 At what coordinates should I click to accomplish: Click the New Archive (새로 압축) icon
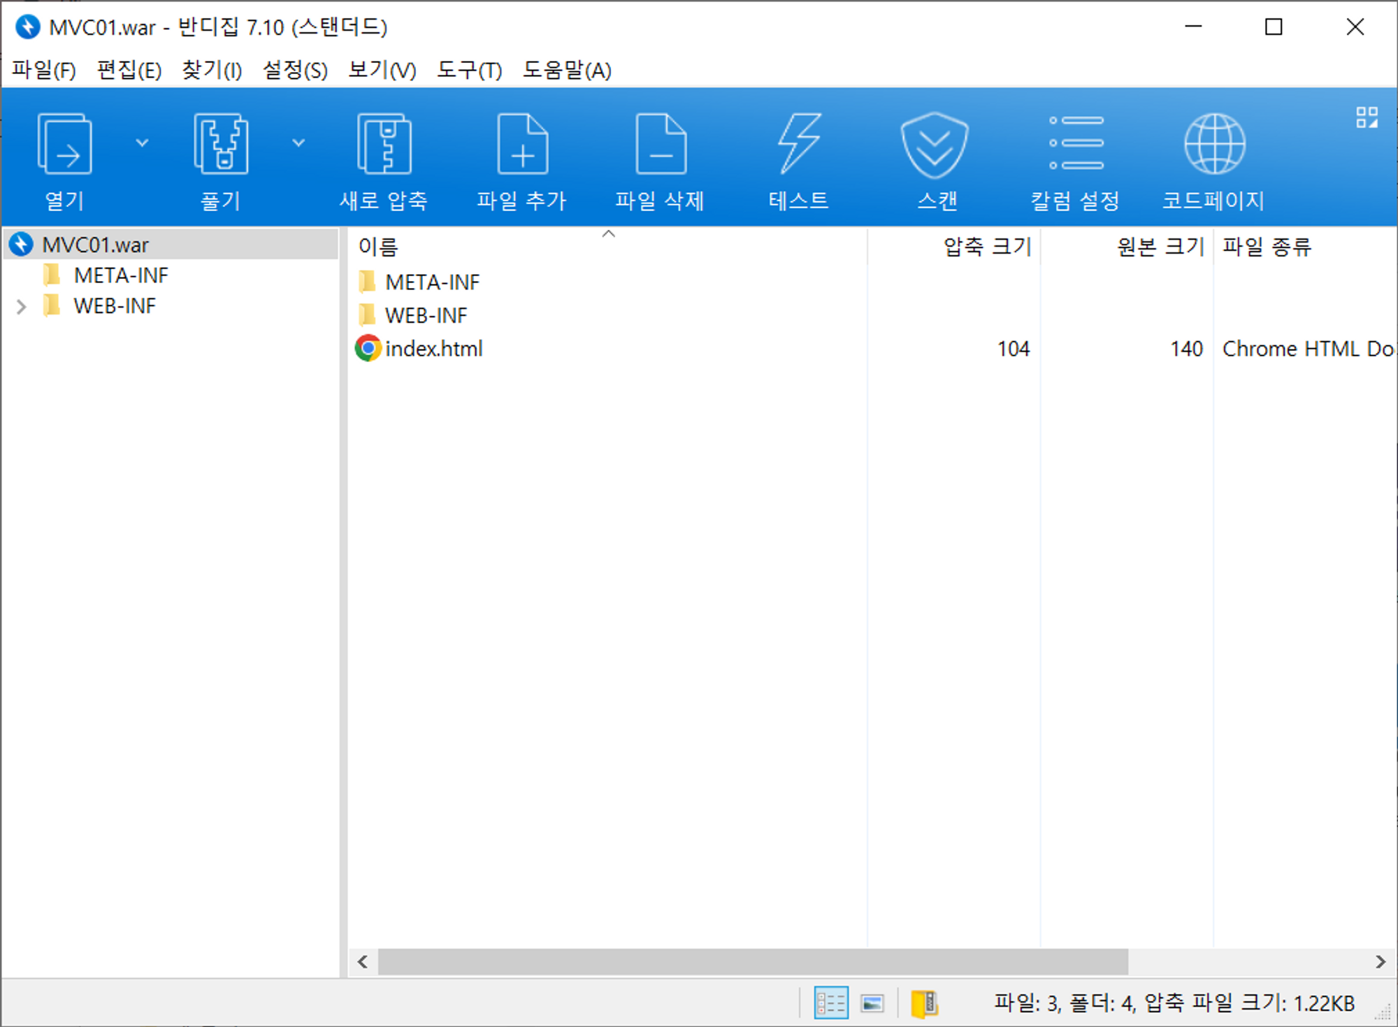384,145
